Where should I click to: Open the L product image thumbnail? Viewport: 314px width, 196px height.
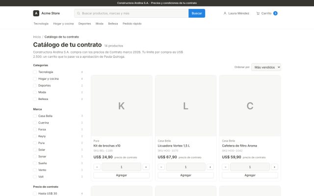tap(185, 106)
